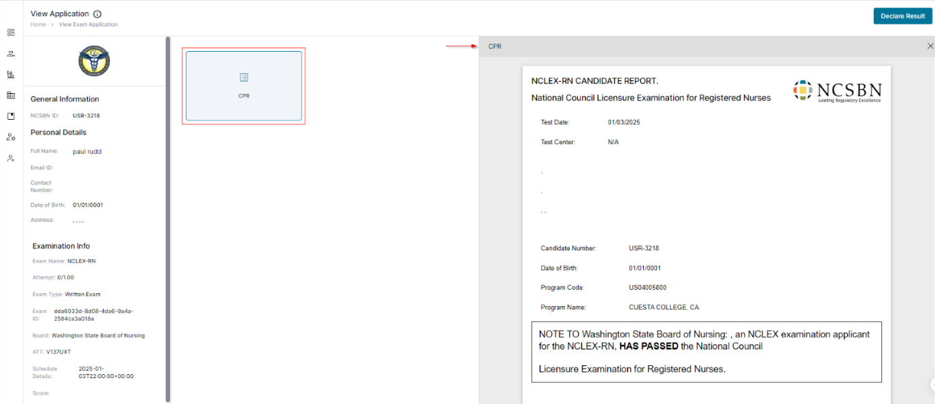Click full name value paul rudd
935x404 pixels.
pos(87,152)
